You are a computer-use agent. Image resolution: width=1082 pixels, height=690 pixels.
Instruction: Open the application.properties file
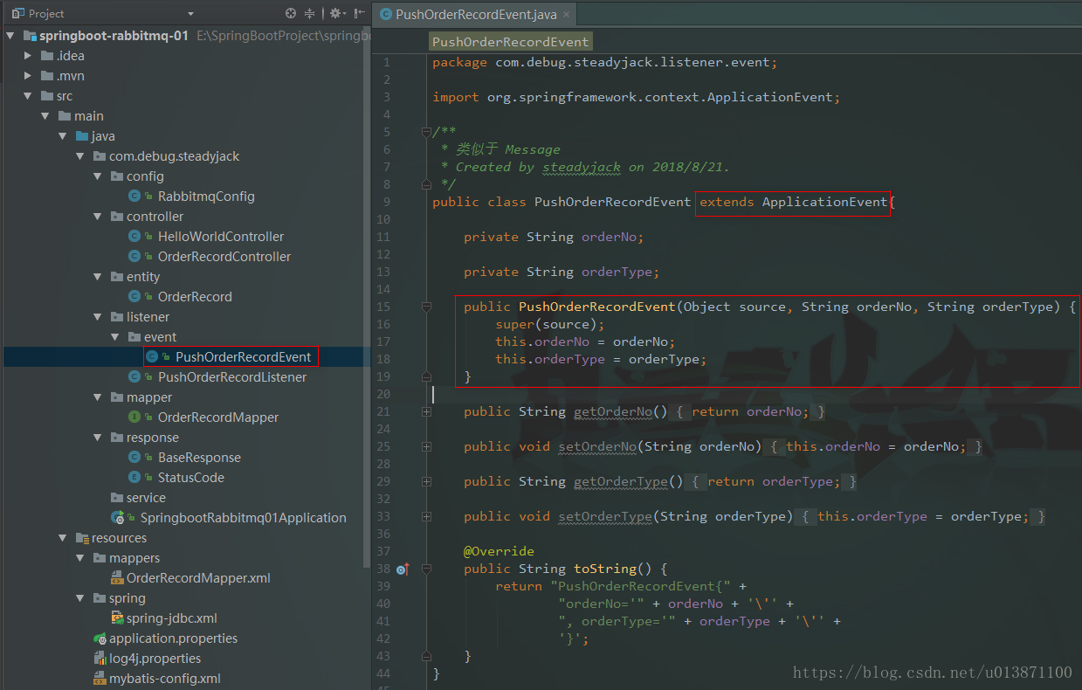(x=173, y=638)
